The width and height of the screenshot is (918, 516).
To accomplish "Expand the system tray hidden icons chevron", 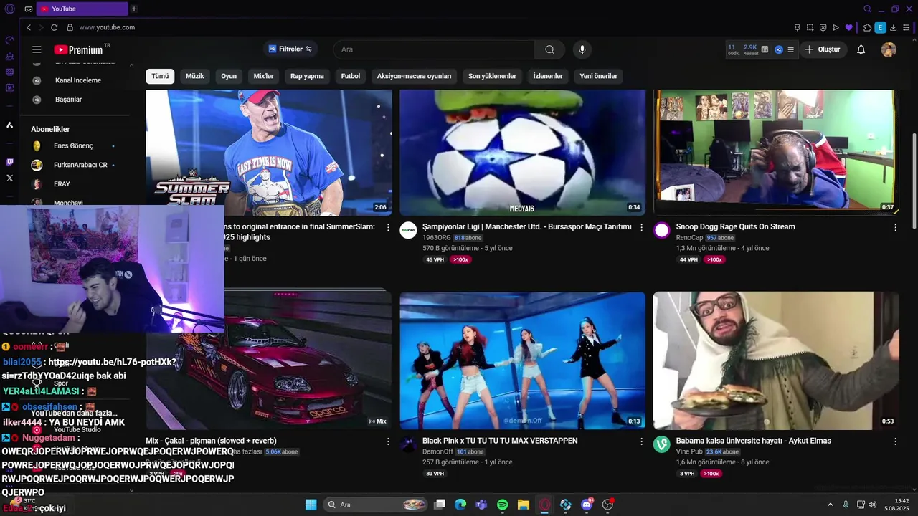I will [831, 505].
